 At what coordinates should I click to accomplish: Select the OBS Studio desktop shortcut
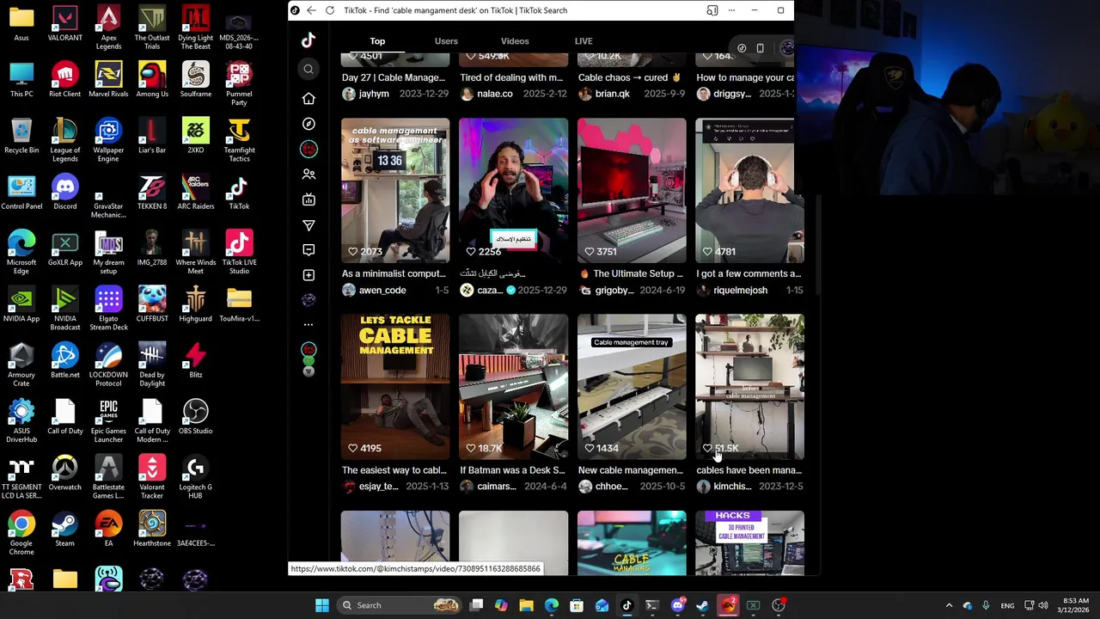(196, 417)
